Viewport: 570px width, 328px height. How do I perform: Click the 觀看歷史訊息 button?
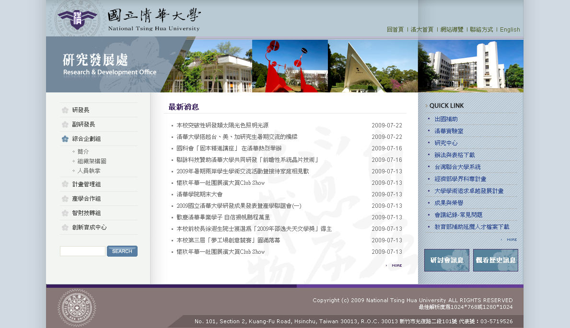(x=496, y=260)
